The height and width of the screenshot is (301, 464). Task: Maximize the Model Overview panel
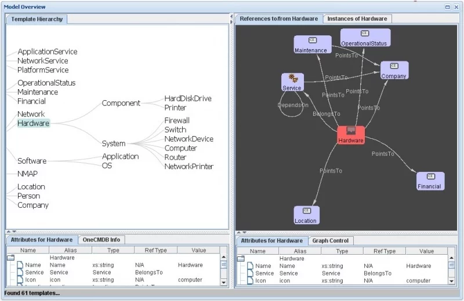point(448,7)
